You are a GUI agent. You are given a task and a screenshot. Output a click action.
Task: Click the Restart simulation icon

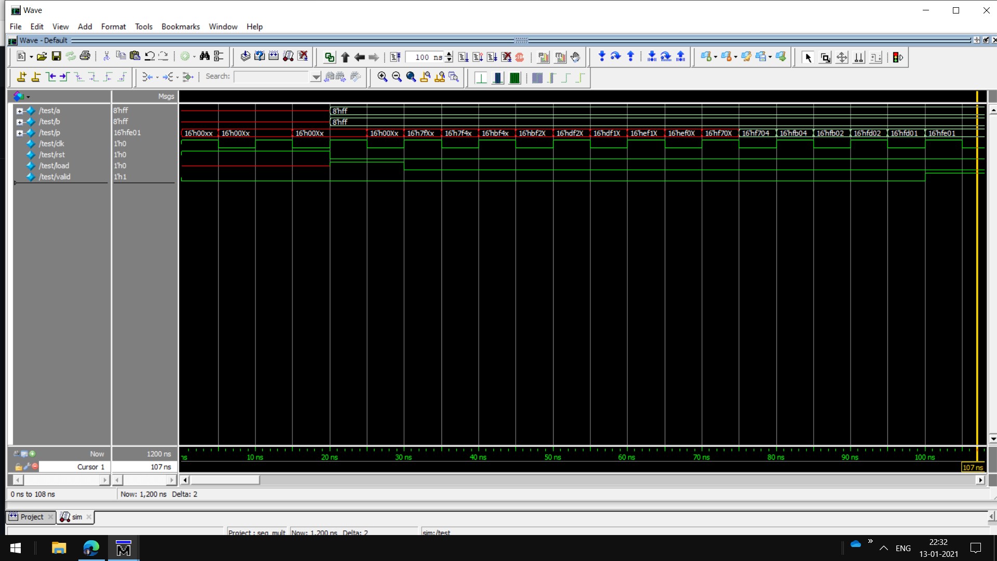point(395,57)
